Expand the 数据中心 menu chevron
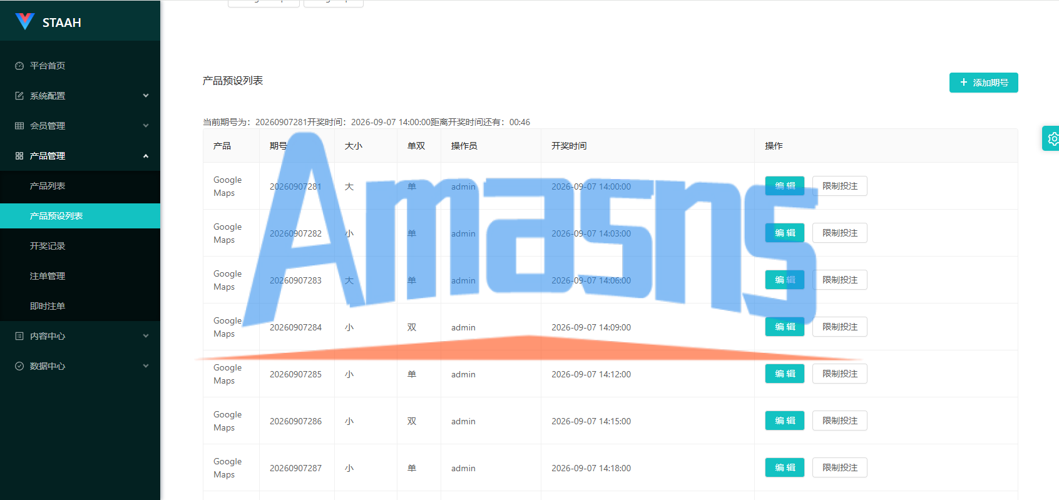The image size is (1059, 500). (x=146, y=366)
